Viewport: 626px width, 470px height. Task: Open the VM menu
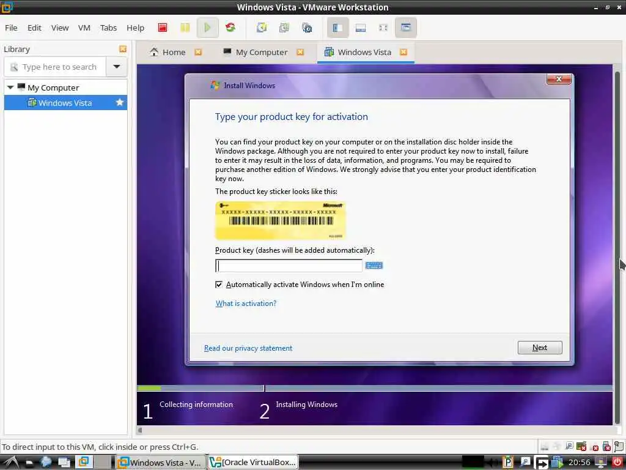84,28
